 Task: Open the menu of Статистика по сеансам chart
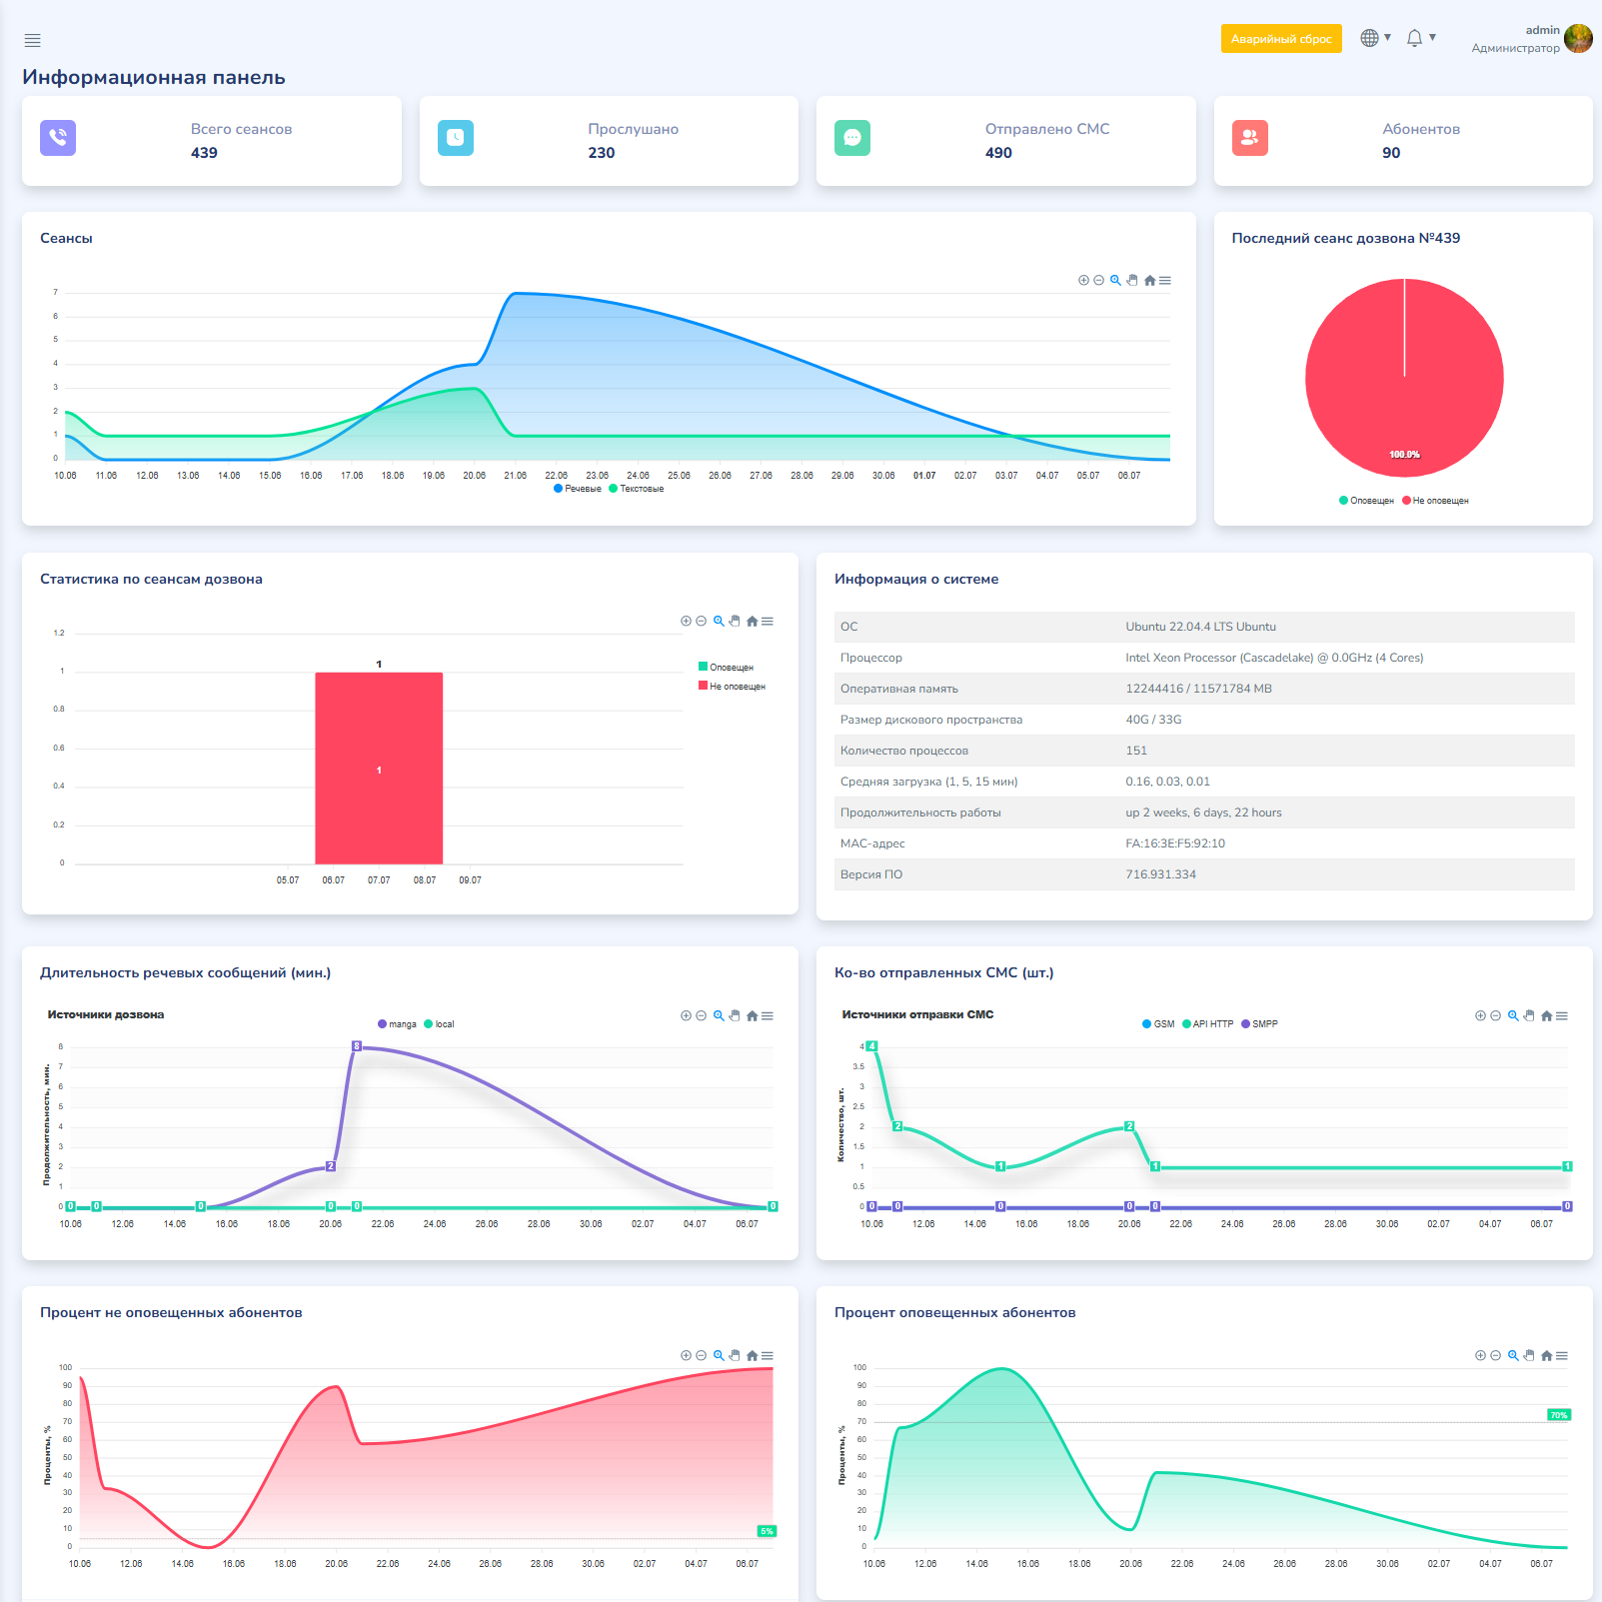pos(768,622)
